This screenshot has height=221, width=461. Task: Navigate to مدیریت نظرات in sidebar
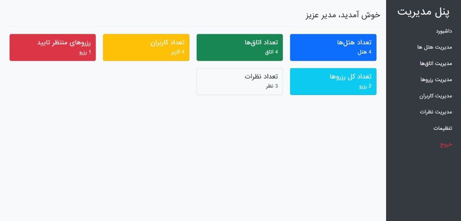click(436, 112)
